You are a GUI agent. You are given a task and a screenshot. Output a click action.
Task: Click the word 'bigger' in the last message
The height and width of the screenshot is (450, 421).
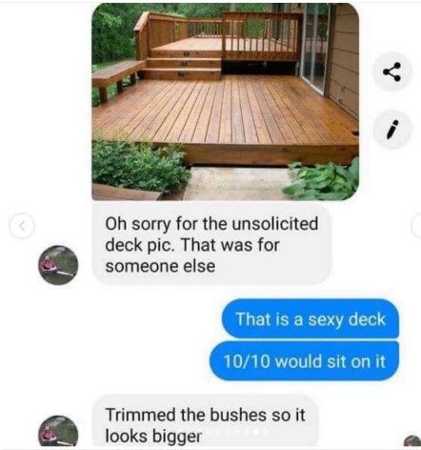coord(177,437)
